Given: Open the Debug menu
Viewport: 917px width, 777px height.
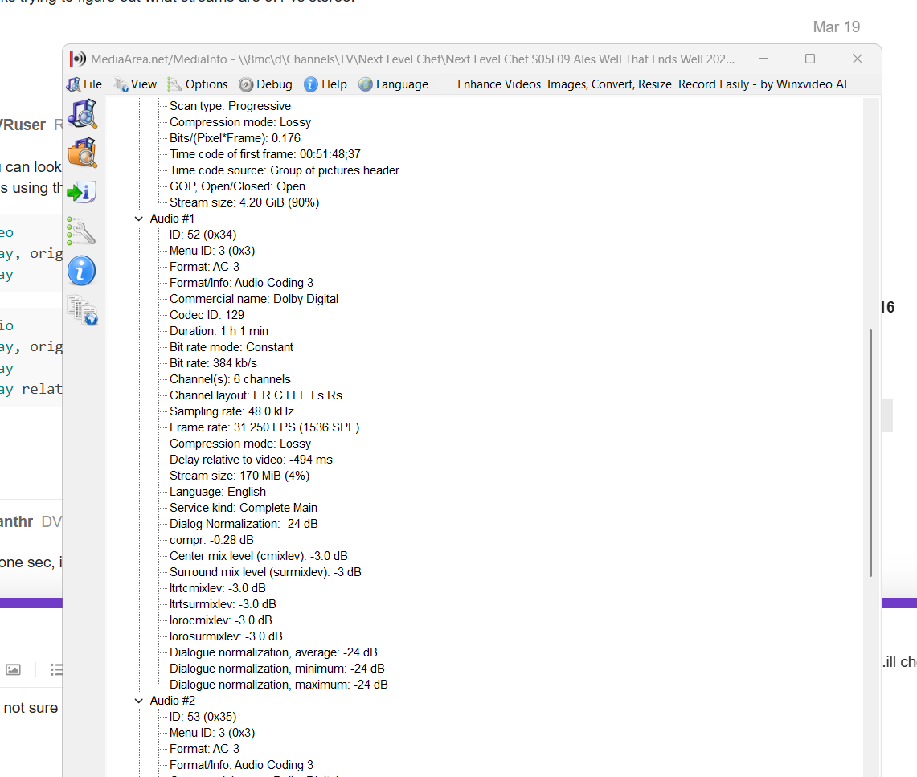Looking at the screenshot, I should (x=266, y=84).
